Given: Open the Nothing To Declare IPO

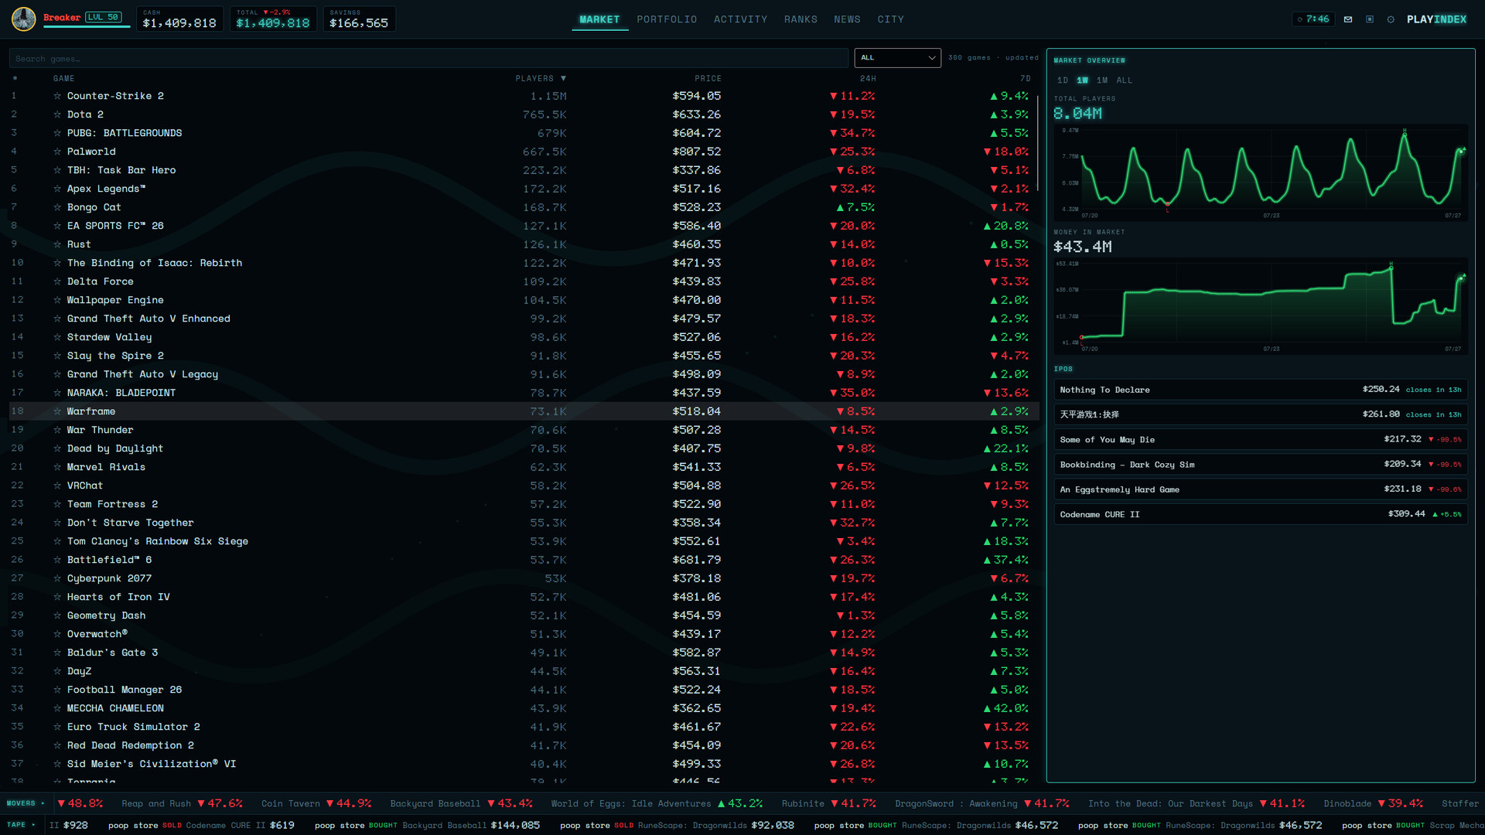Looking at the screenshot, I should tap(1261, 390).
